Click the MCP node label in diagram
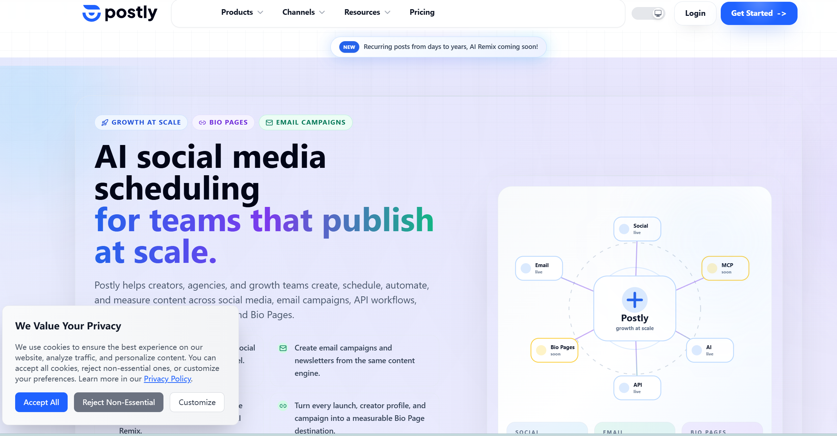The image size is (837, 436). click(727, 265)
